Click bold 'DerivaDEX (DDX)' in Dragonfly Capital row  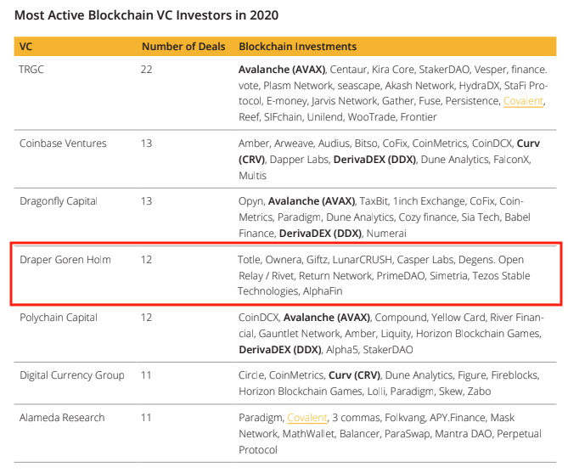(320, 234)
